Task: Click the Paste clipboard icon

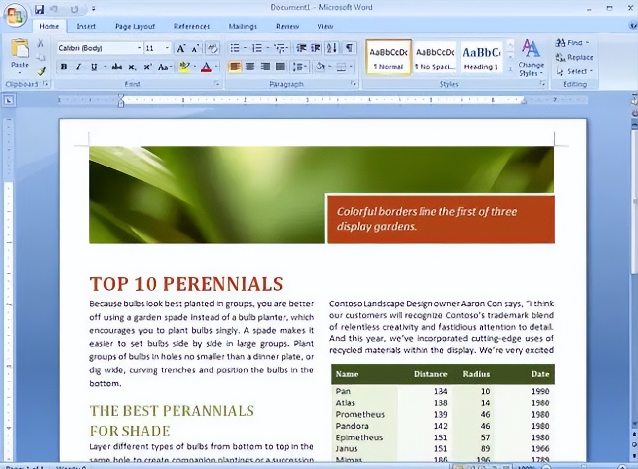Action: pos(20,50)
